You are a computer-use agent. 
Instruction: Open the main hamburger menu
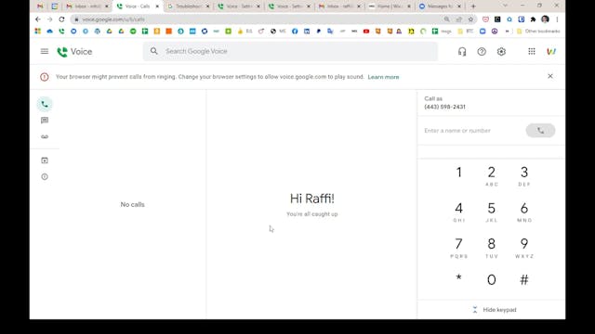point(45,51)
